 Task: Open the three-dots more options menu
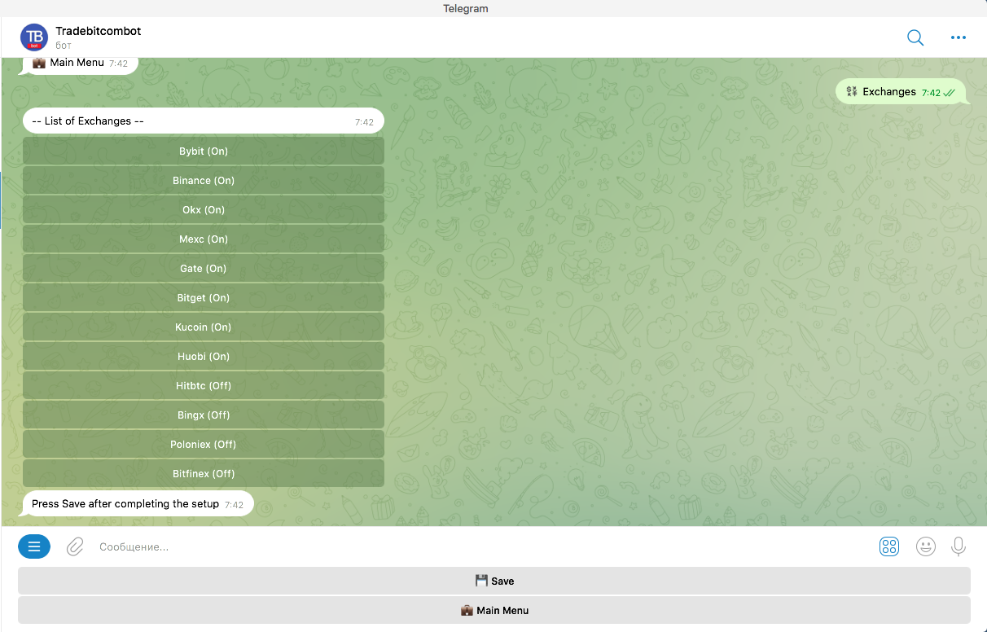coord(958,37)
